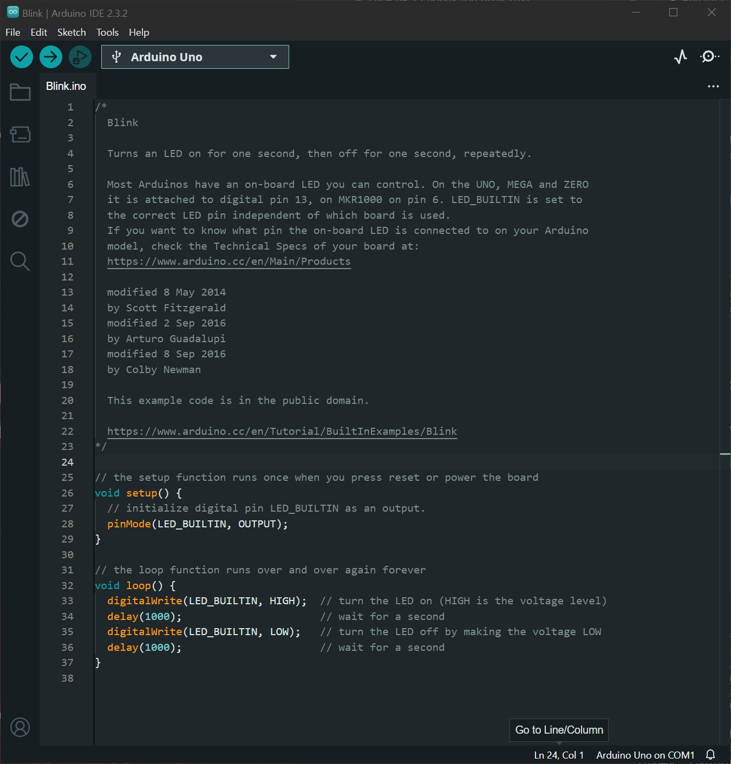
Task: Open the Search sidebar panel
Action: pos(20,261)
